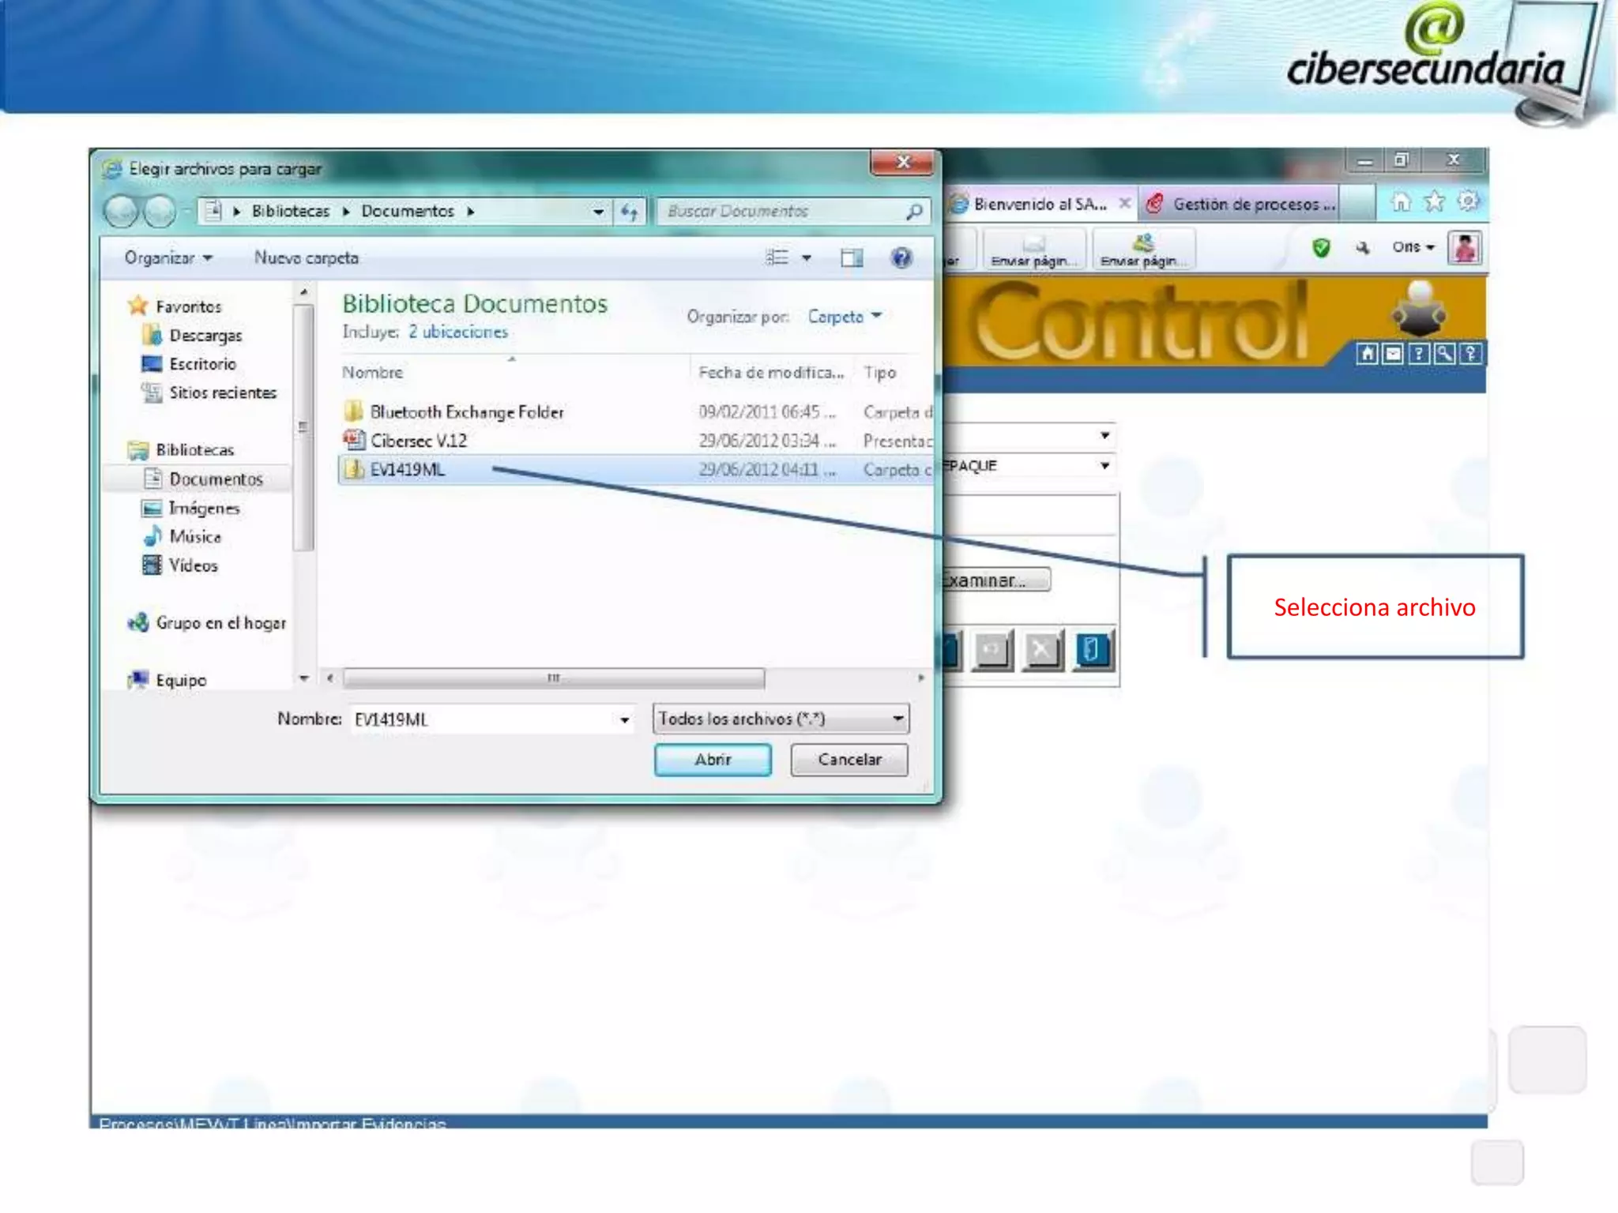Click the horizontal scrollbar in file list

[553, 678]
